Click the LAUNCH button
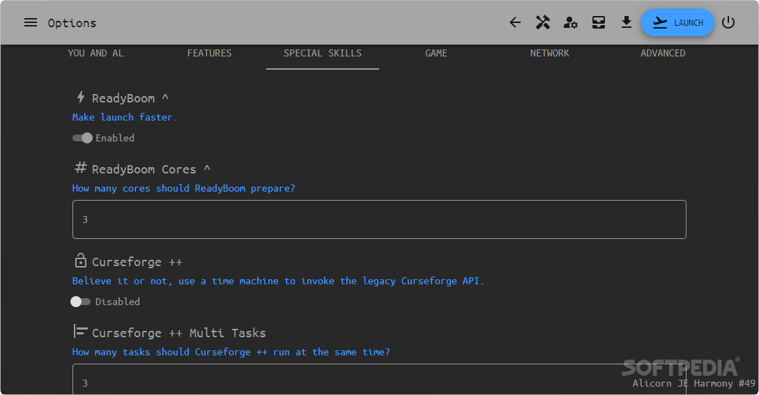This screenshot has width=759, height=395. [x=677, y=22]
